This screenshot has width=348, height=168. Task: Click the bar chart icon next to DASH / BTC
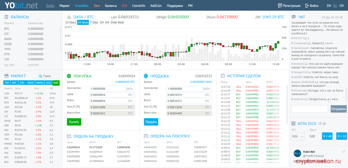[x=69, y=17]
